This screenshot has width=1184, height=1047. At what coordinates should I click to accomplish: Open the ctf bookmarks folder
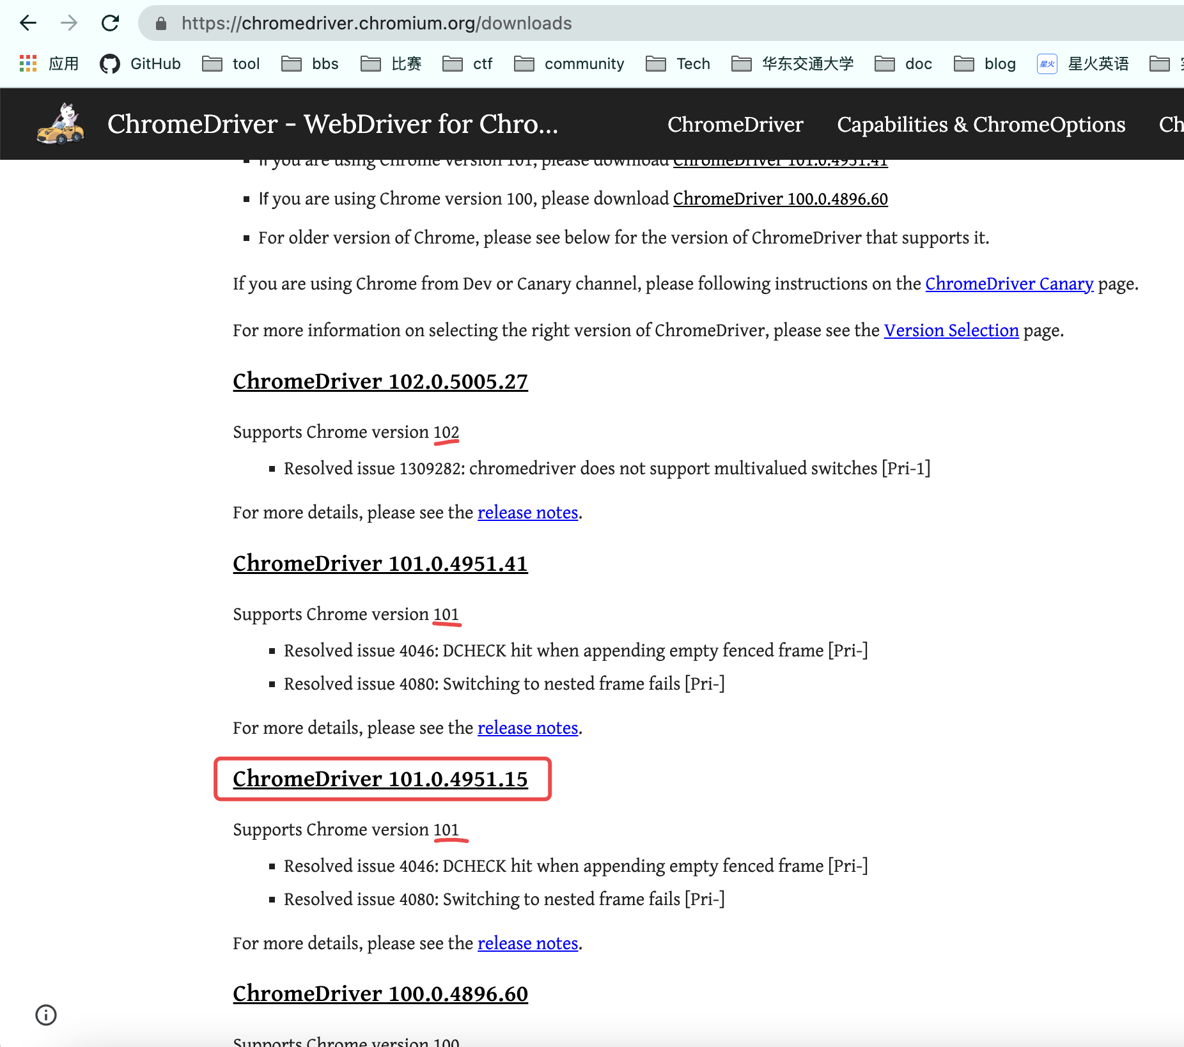467,63
